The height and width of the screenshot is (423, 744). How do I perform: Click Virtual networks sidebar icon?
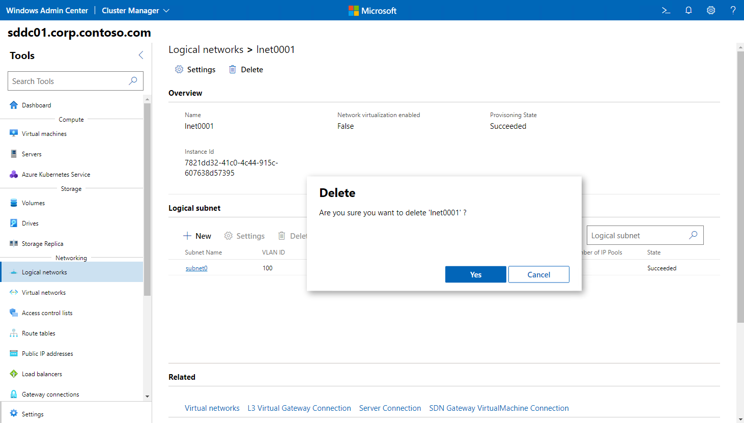pyautogui.click(x=14, y=292)
